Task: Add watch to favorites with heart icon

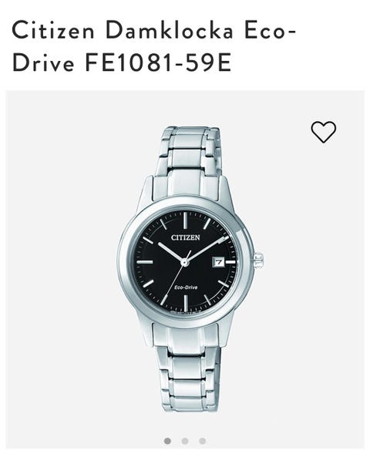Action: [x=323, y=132]
